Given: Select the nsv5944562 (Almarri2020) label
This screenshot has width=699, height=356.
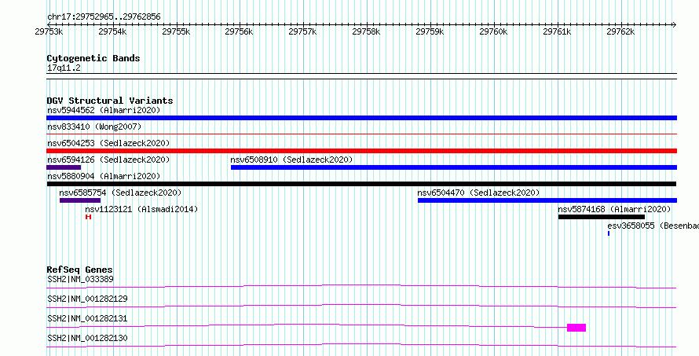Looking at the screenshot, I should 104,110.
